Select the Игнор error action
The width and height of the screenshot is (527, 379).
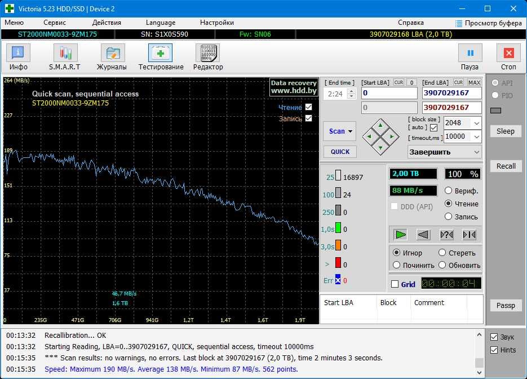397,253
